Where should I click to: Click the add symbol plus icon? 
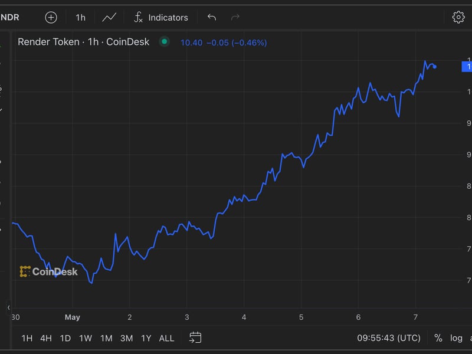coord(51,17)
